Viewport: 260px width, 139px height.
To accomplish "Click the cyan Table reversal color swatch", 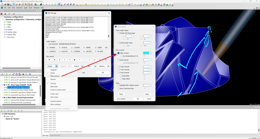I will click(146, 53).
